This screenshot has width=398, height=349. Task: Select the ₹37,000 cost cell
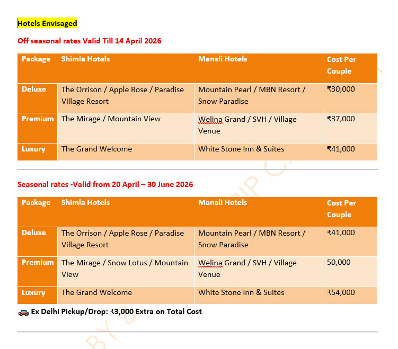click(341, 119)
